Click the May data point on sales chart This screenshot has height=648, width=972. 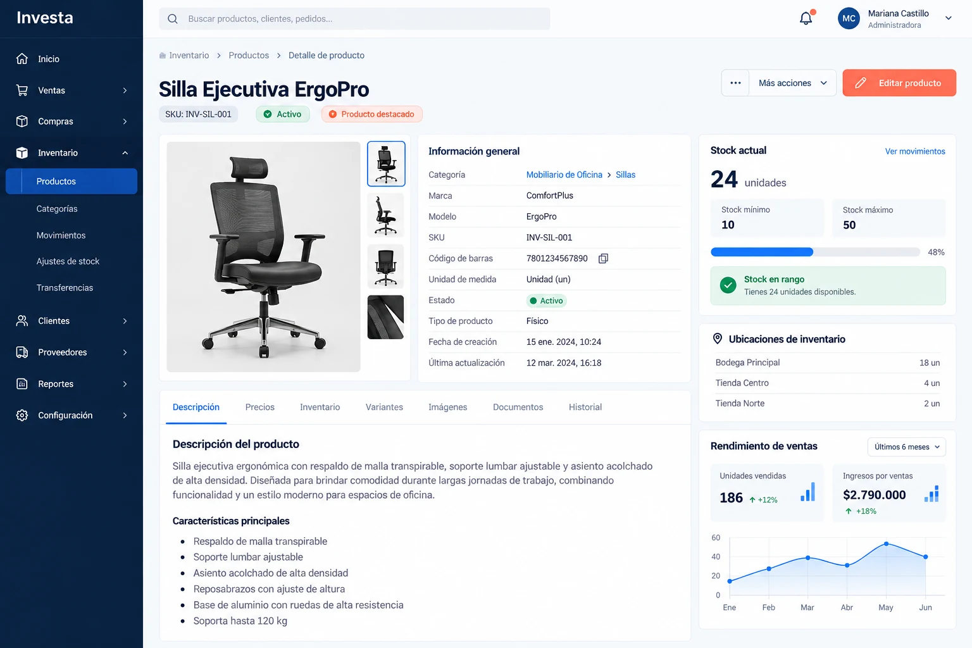click(x=886, y=544)
